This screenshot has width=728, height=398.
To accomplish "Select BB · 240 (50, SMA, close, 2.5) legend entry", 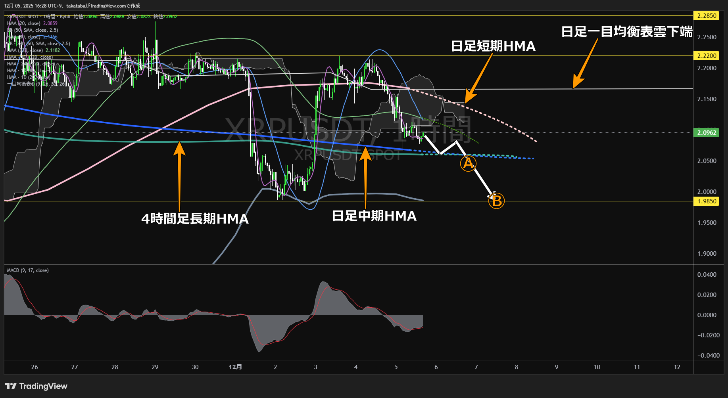I will point(38,44).
